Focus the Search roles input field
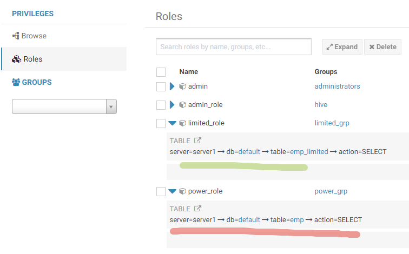The width and height of the screenshot is (409, 254). tap(233, 47)
